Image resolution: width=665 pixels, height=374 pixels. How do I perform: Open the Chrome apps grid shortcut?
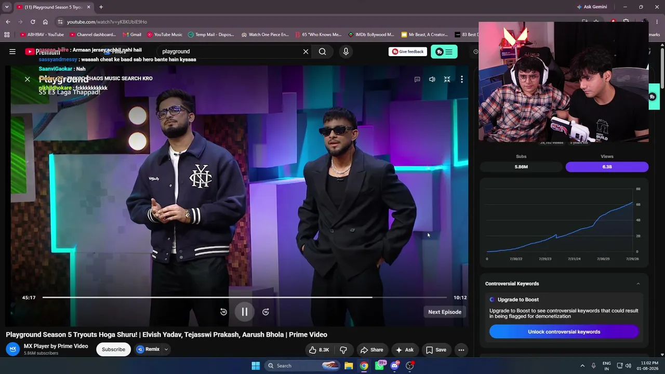tap(7, 35)
